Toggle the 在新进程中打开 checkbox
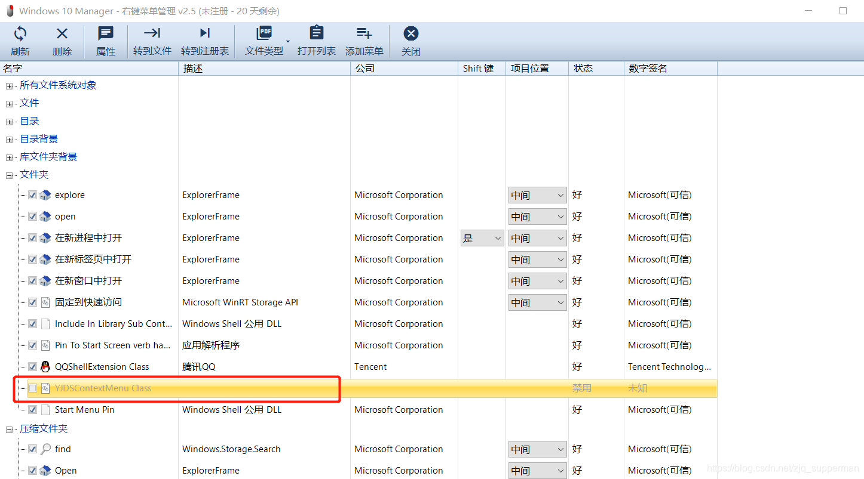The height and width of the screenshot is (479, 864). tap(32, 238)
